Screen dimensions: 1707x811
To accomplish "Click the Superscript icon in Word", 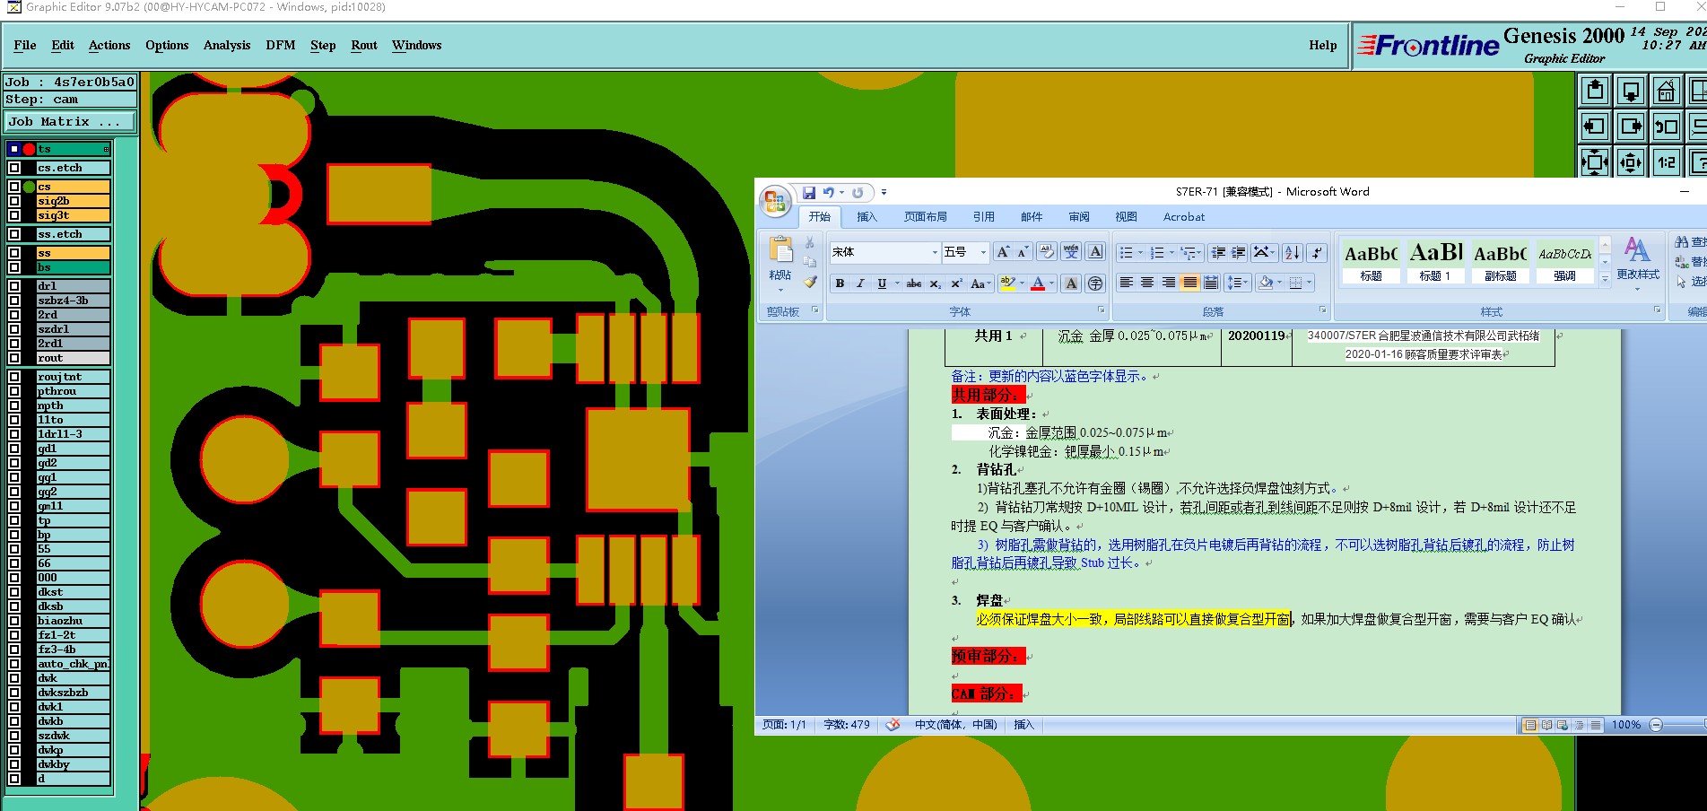I will (956, 283).
